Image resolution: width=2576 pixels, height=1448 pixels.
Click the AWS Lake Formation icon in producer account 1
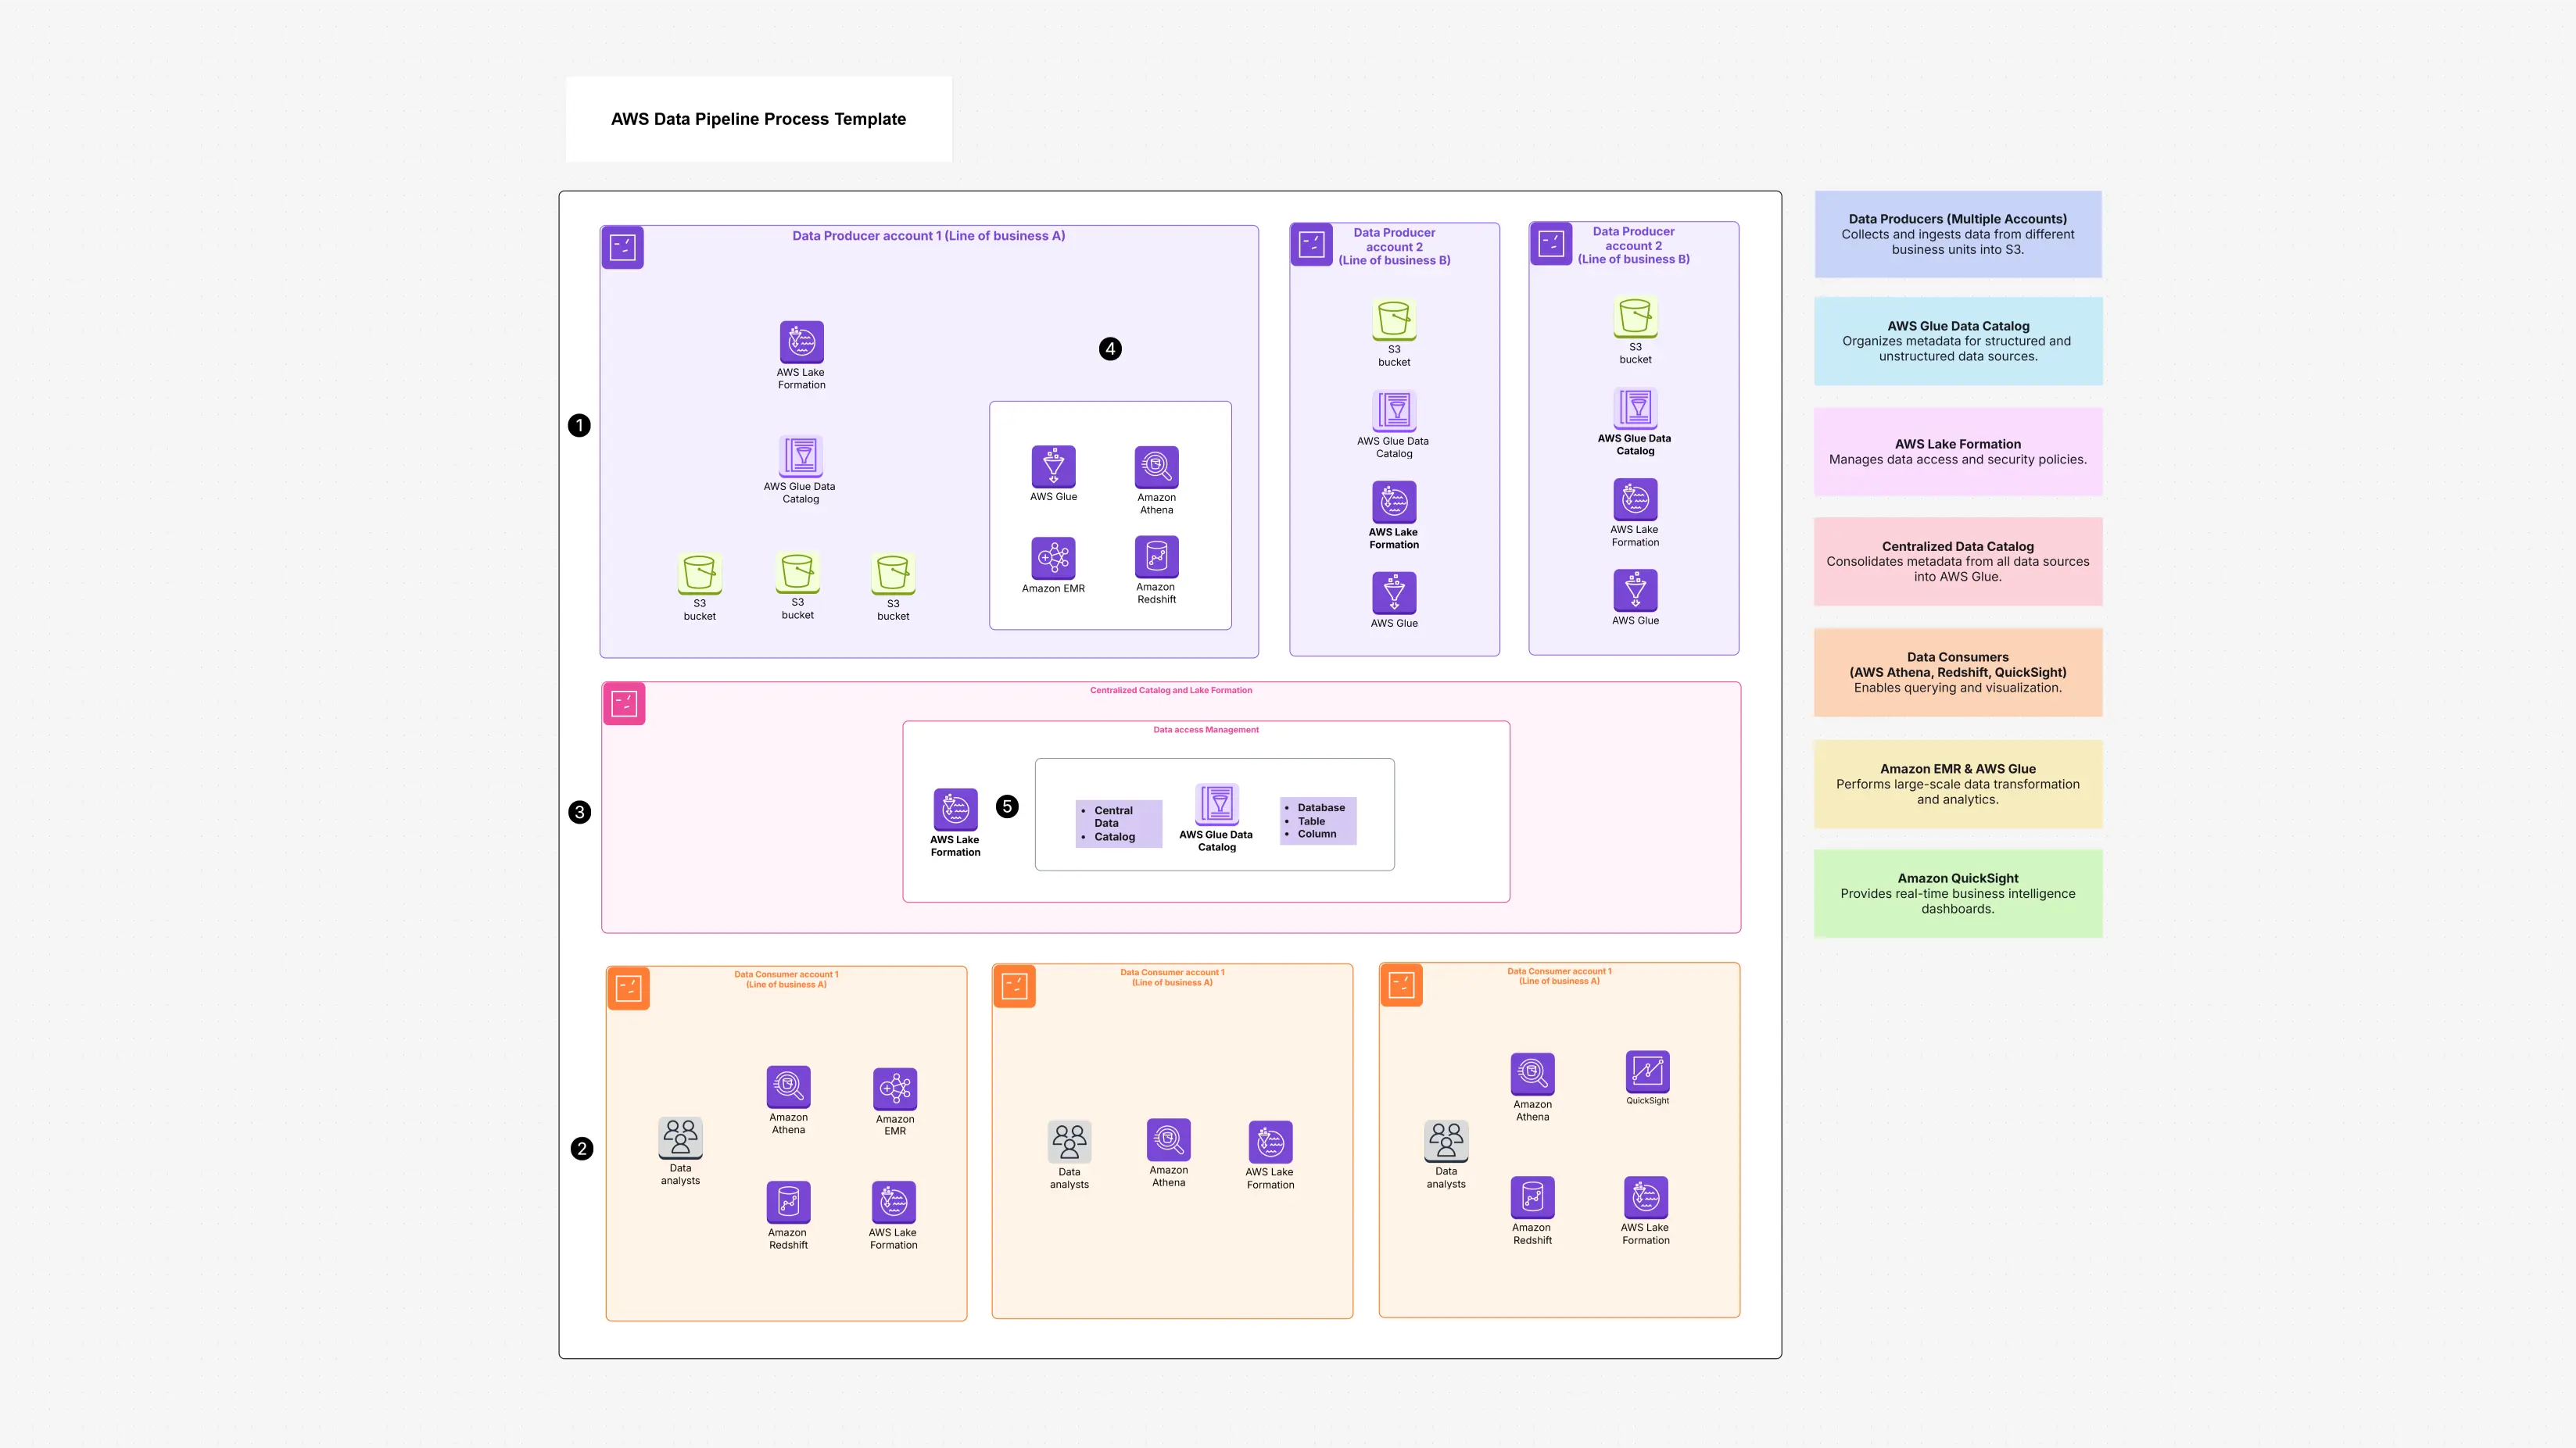(x=801, y=343)
